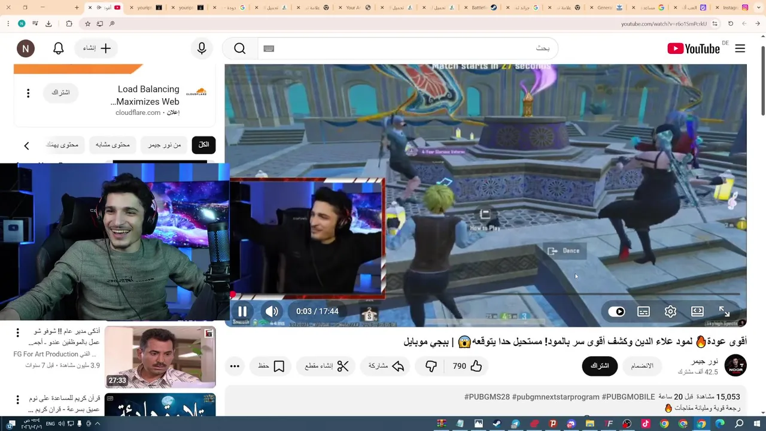Open browser downloads icon
The height and width of the screenshot is (431, 766).
(48, 23)
